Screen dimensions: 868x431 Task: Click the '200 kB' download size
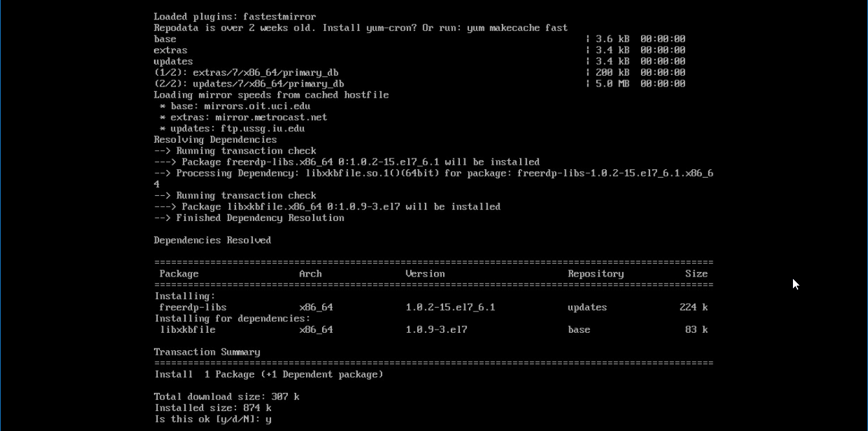click(x=612, y=72)
